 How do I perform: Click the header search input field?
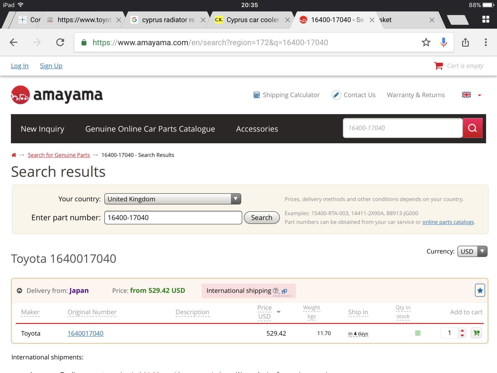[x=403, y=128]
